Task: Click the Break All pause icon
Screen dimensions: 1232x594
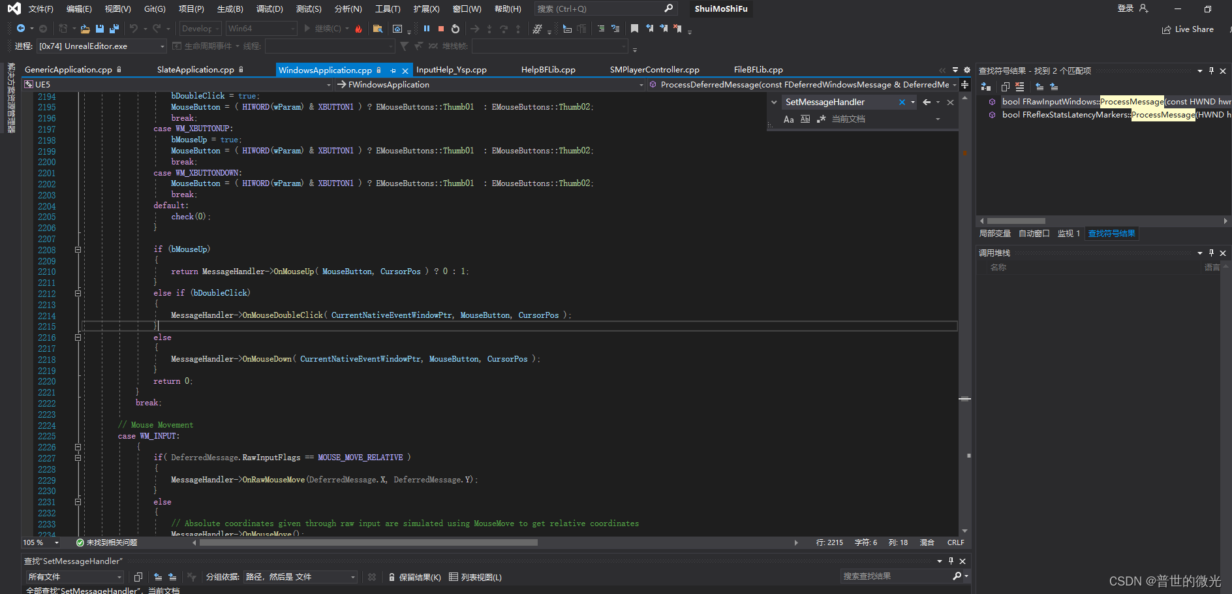Action: tap(427, 29)
